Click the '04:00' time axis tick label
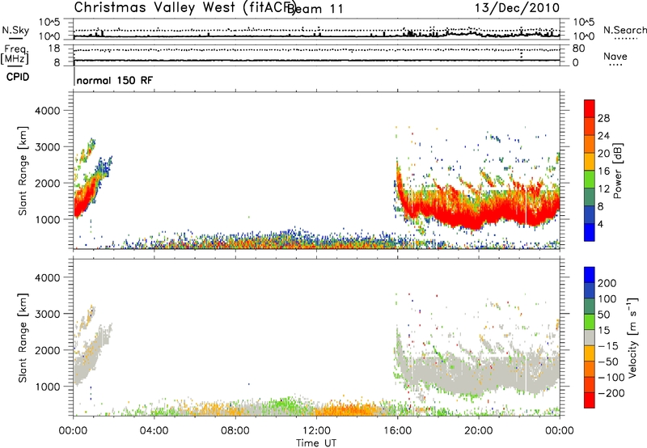This screenshot has width=647, height=448. pyautogui.click(x=154, y=431)
